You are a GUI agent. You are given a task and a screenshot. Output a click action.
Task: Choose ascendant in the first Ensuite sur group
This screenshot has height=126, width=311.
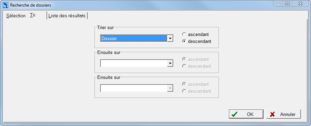click(x=195, y=60)
